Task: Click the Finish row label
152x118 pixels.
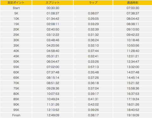Action: pyautogui.click(x=16, y=115)
